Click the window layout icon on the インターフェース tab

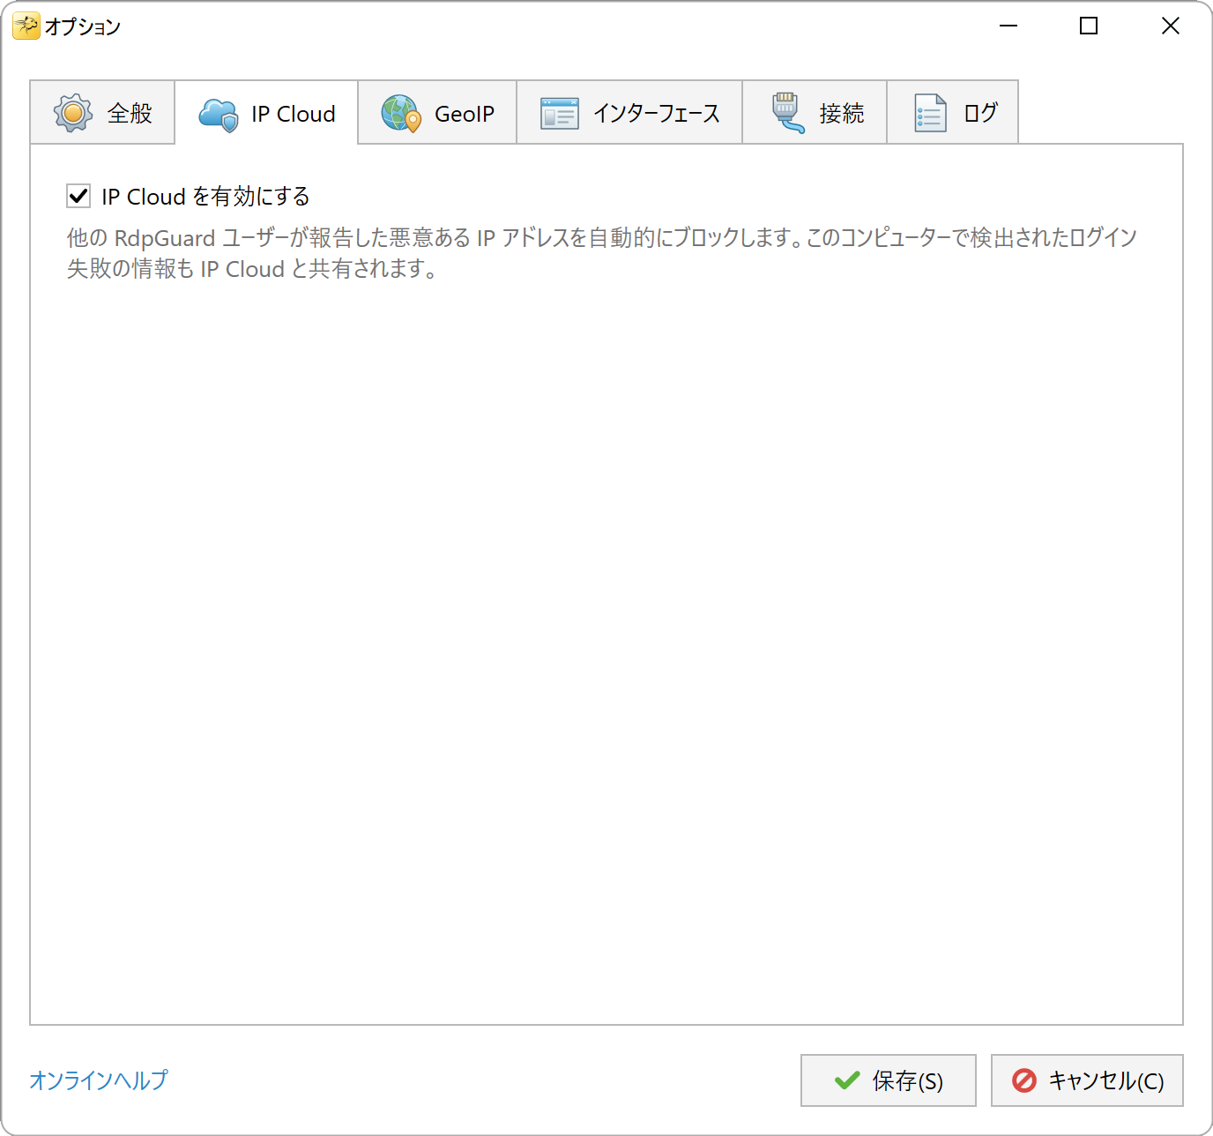tap(559, 114)
